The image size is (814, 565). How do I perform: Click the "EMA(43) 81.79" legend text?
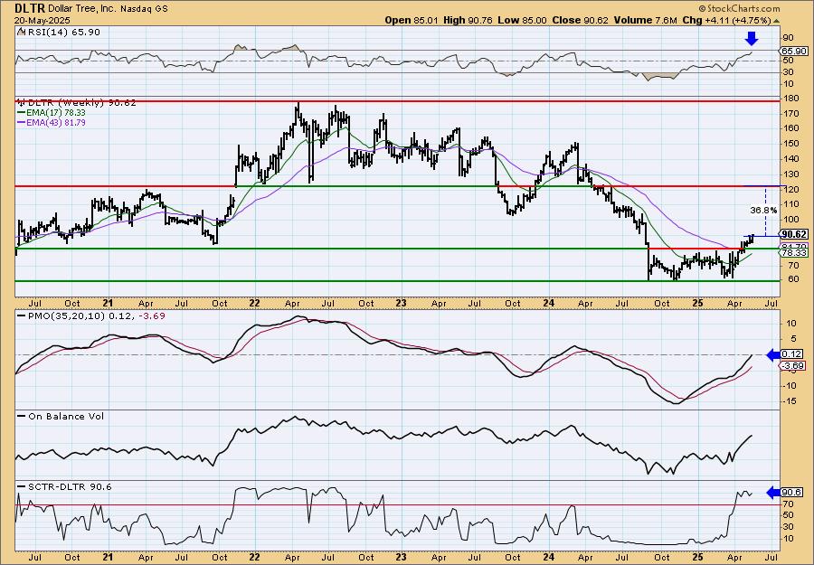56,122
